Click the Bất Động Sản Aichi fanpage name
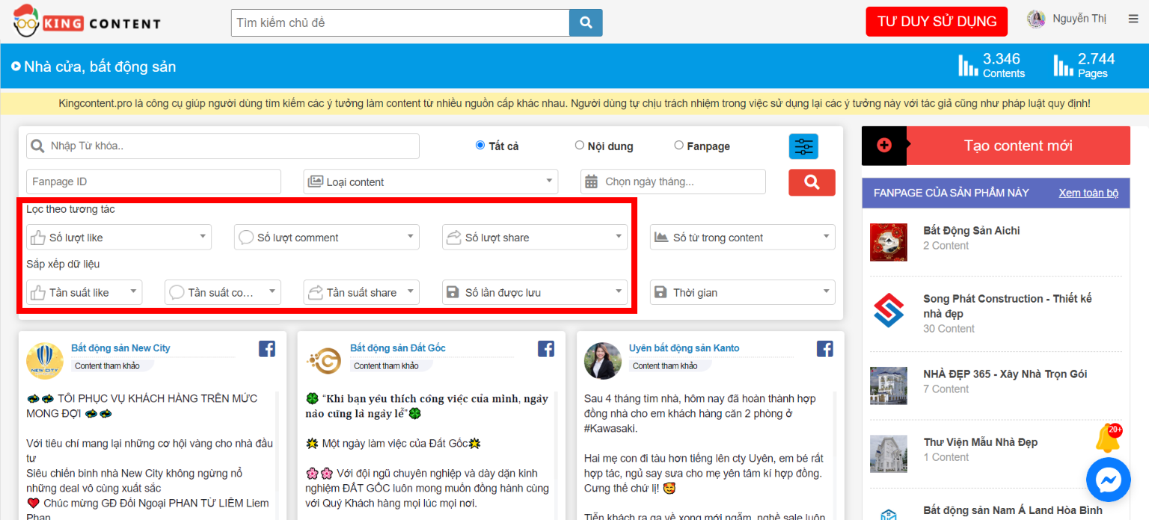1149x520 pixels. pyautogui.click(x=972, y=231)
